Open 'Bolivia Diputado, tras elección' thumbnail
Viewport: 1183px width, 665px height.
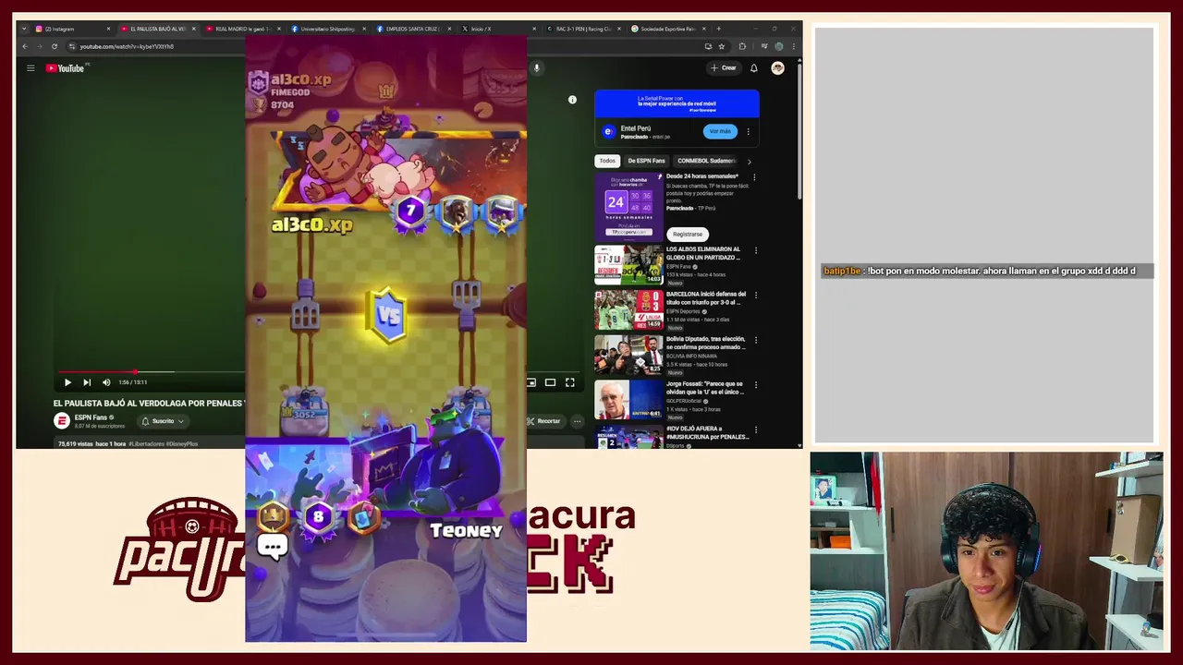[628, 355]
